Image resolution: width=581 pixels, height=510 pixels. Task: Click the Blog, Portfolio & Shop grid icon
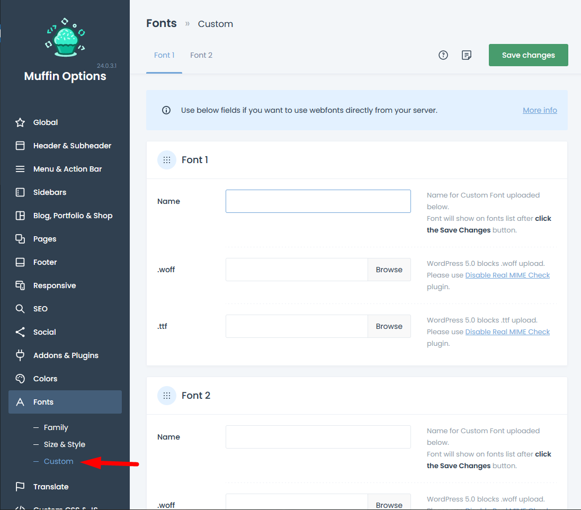[x=20, y=216]
